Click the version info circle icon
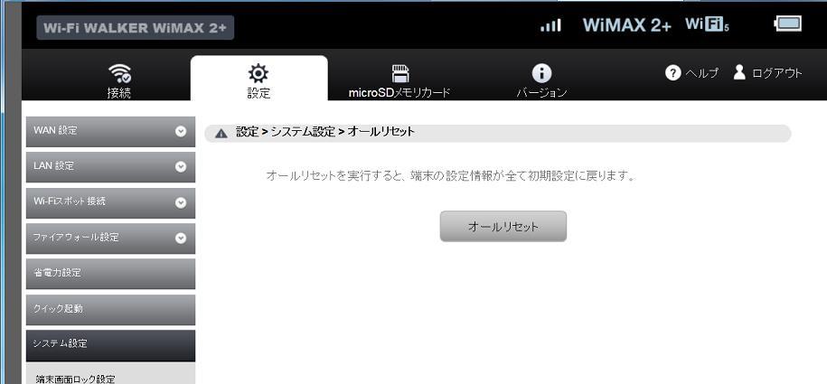Viewport: 827px width, 384px height. (x=541, y=73)
